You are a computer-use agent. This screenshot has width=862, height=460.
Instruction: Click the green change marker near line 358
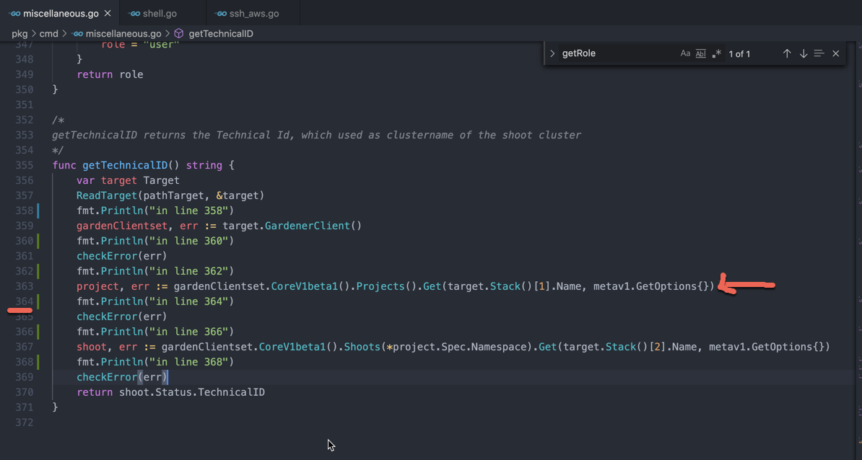(x=38, y=210)
